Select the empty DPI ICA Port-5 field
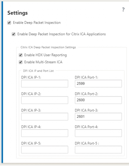This screenshot has width=129, height=166. click(x=98, y=149)
